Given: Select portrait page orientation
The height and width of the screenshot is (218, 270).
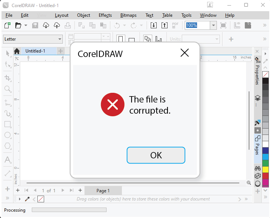Looking at the screenshot, I should click(x=120, y=39).
